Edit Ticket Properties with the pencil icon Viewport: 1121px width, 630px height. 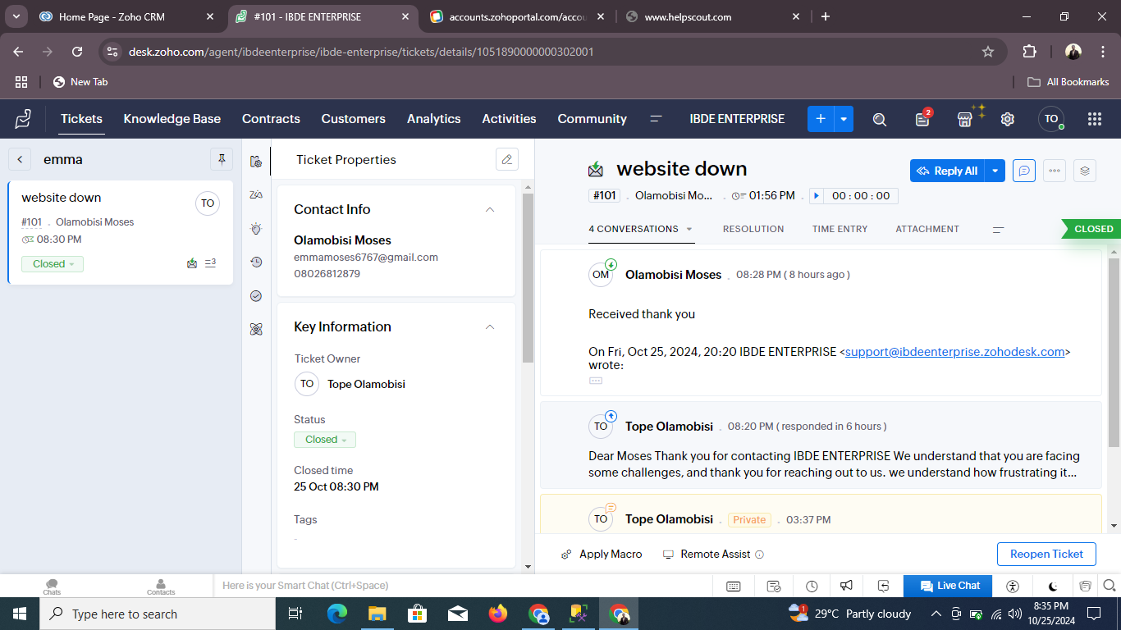click(507, 159)
